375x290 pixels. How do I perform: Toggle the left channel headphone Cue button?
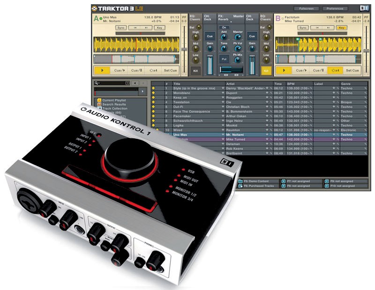210,36
